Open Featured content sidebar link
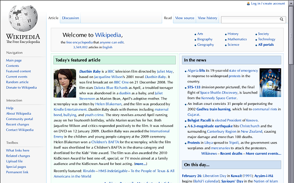 (x=19, y=71)
